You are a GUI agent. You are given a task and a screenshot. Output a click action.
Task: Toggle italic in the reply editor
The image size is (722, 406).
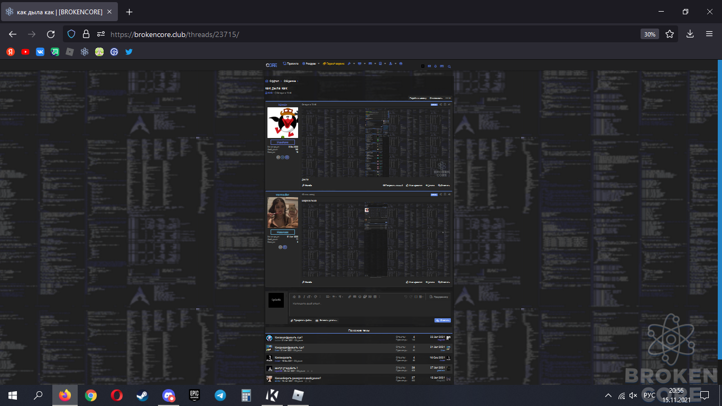pos(304,297)
